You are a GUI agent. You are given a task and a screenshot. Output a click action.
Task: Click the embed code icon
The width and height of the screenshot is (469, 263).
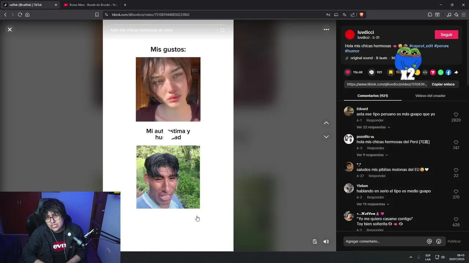tap(425, 72)
